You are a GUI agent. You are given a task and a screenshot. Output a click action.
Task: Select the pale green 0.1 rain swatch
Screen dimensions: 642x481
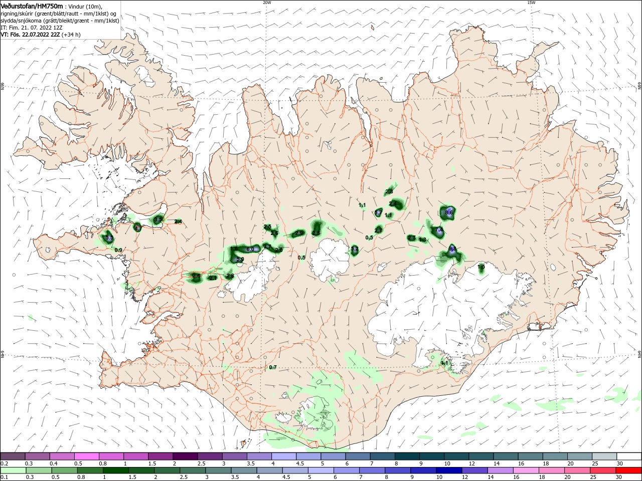tap(13, 470)
